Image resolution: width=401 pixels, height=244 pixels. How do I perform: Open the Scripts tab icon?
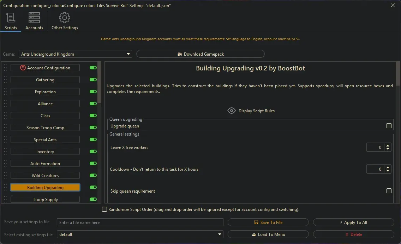11,18
